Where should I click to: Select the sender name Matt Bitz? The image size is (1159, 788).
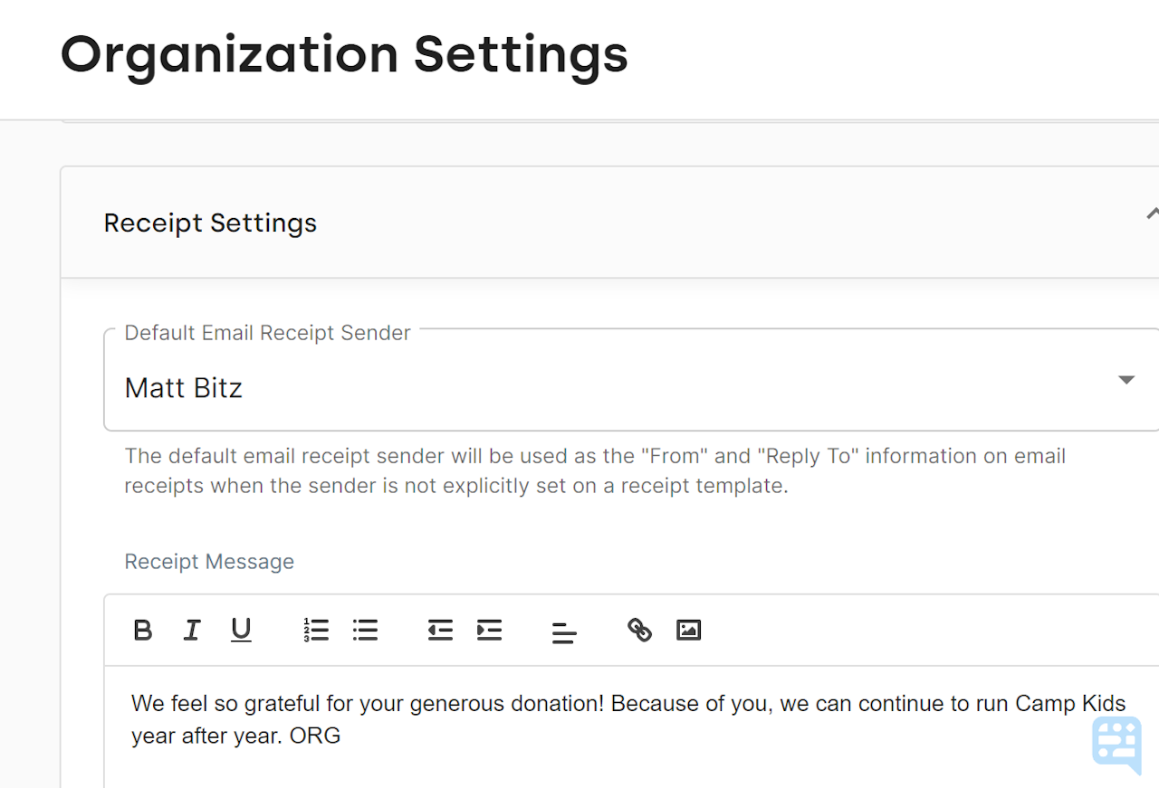pos(183,387)
